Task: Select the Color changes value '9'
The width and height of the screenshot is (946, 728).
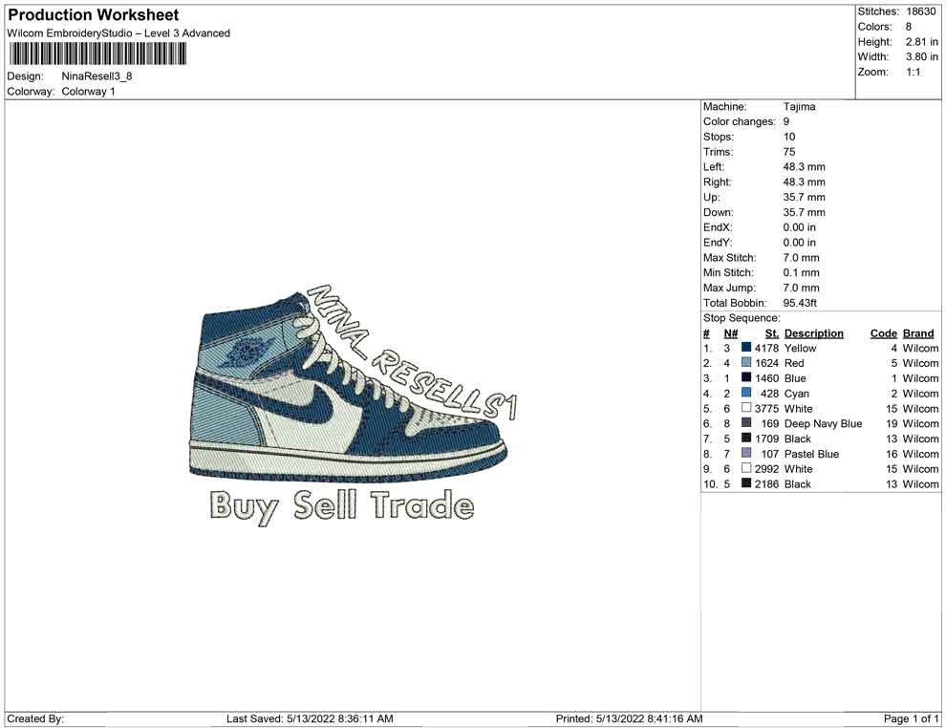Action: click(786, 122)
